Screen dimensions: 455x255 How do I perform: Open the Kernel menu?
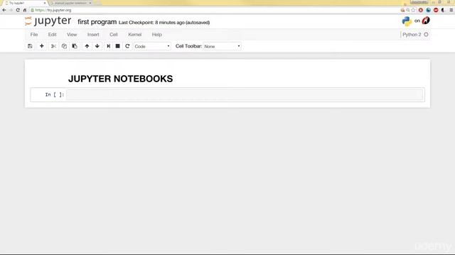(x=135, y=35)
